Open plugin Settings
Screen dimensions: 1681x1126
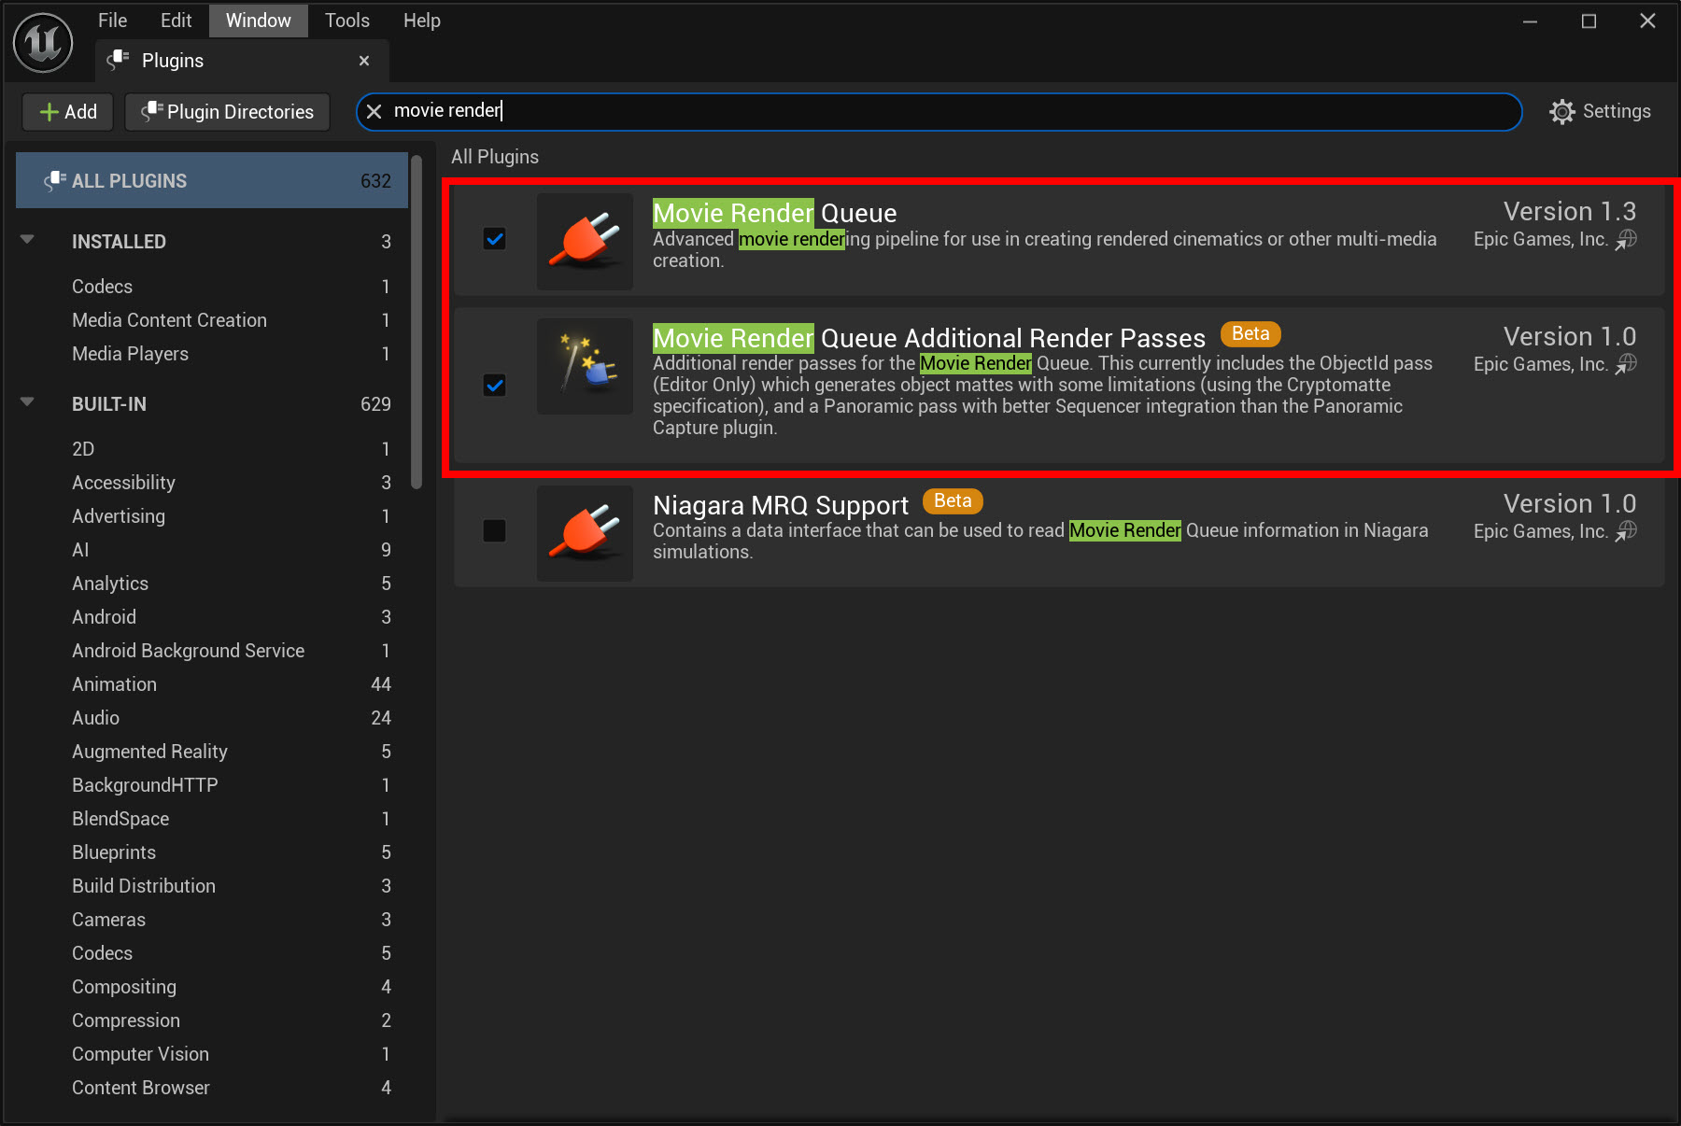tap(1600, 112)
